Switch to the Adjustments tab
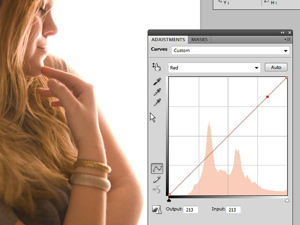The width and height of the screenshot is (300, 225). 167,39
